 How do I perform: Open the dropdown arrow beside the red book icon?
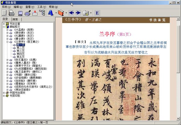click(x=66, y=13)
